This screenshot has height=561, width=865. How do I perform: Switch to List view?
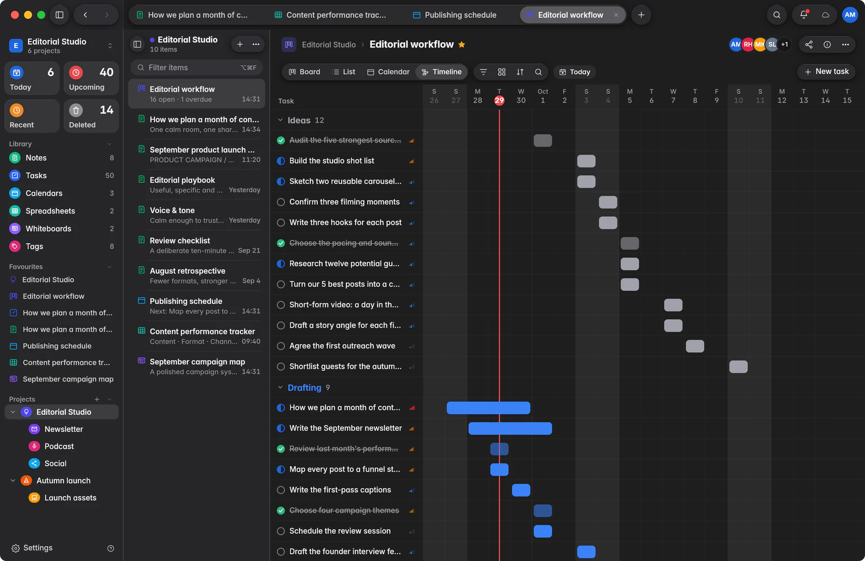tap(344, 72)
